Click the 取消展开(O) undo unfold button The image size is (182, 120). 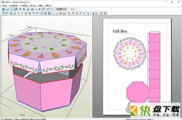61,9
